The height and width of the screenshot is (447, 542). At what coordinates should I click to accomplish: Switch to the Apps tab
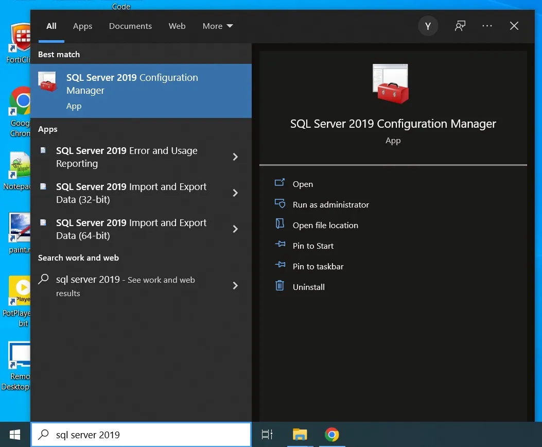pyautogui.click(x=83, y=26)
